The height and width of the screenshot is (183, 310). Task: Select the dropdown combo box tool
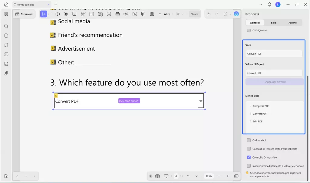pos(83,14)
